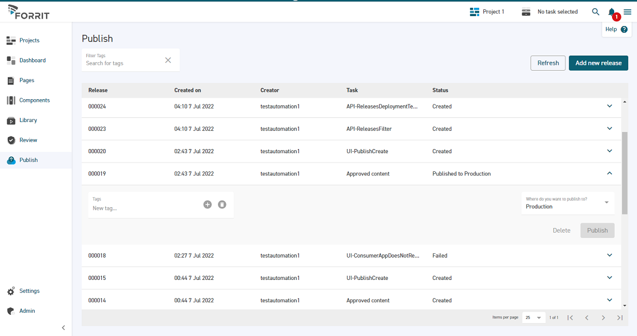Clear the Filter Tags search field
637x336 pixels.
click(x=168, y=60)
